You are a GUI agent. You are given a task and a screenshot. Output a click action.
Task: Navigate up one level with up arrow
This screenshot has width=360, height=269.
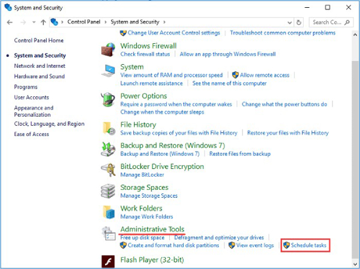pyautogui.click(x=43, y=22)
